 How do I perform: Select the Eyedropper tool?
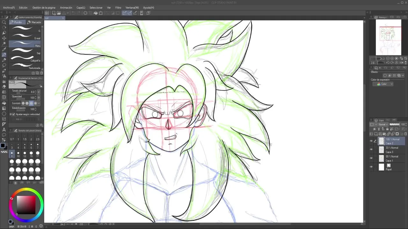point(4,49)
